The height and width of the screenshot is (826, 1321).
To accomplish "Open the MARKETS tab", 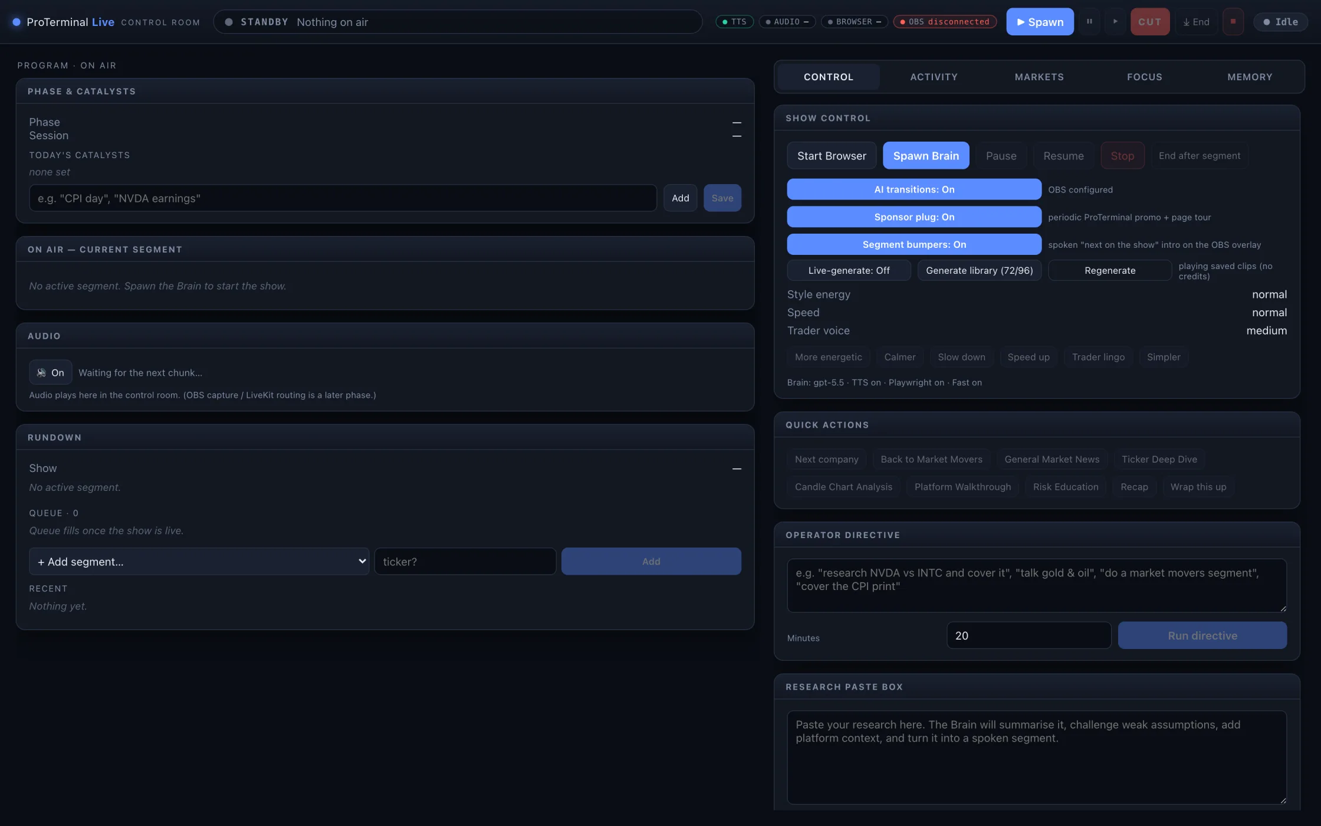I will 1039,77.
